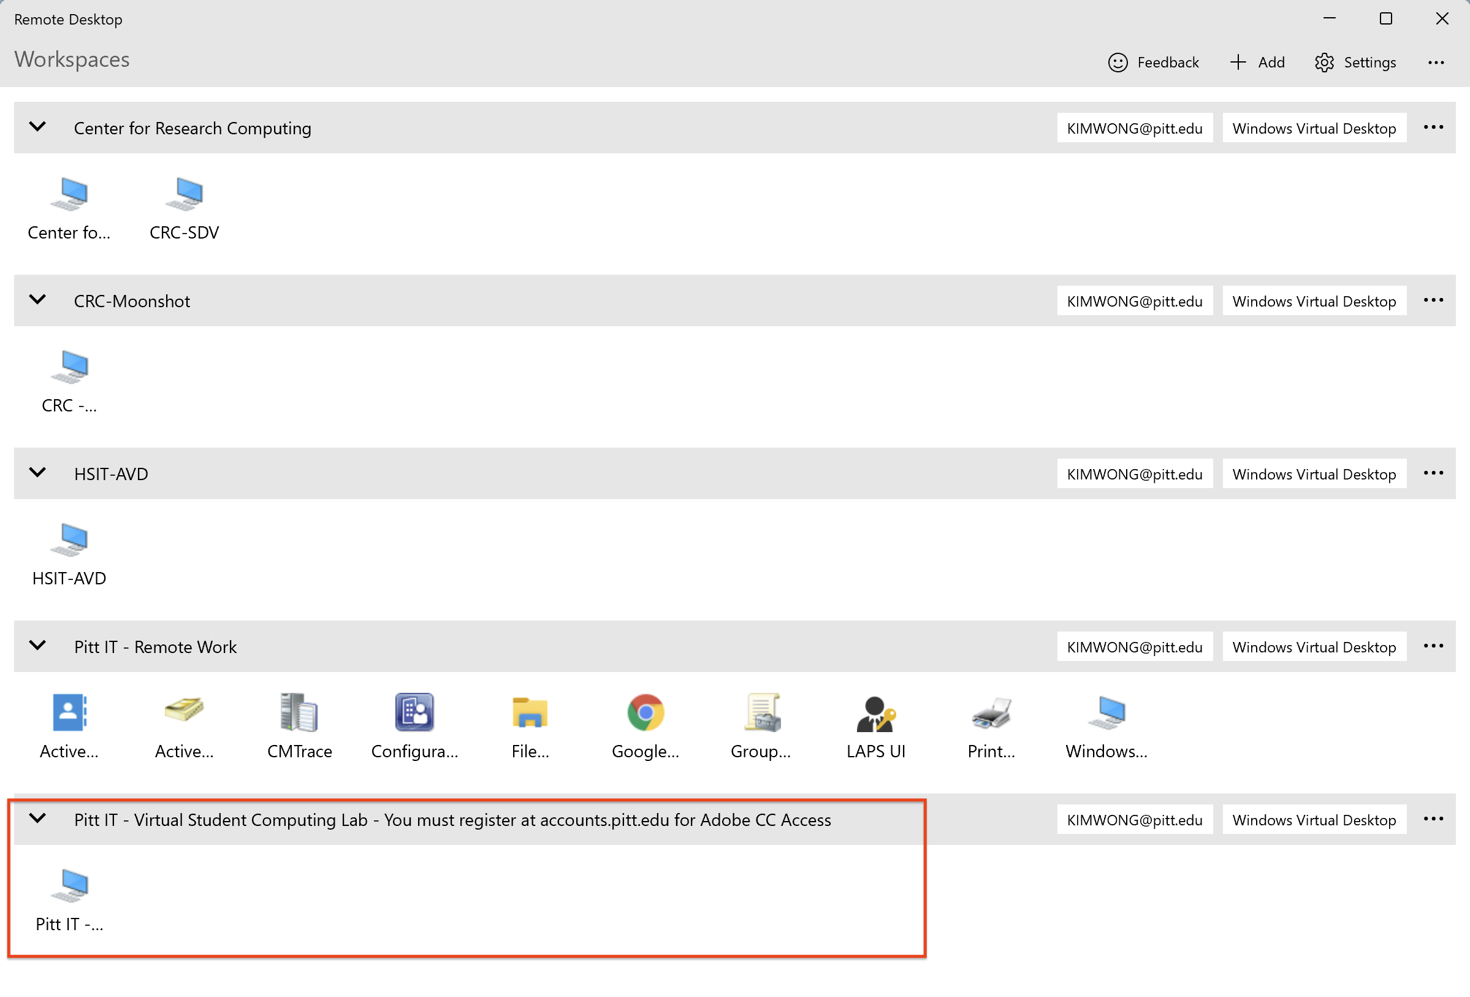
Task: Click the Virtual Student Computing Lab title
Action: coord(452,819)
